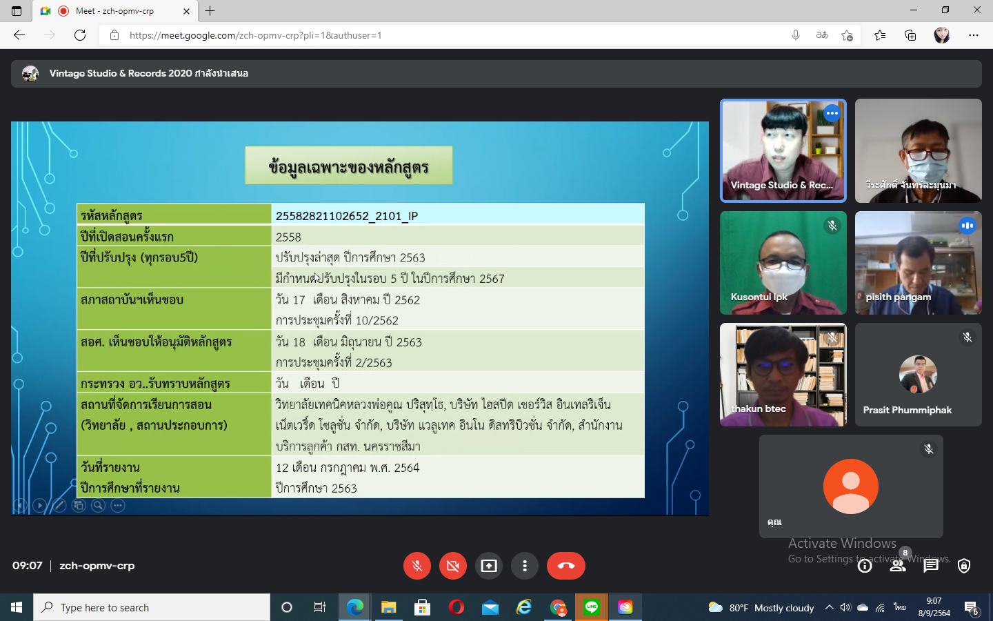Open the meeting details info icon
The image size is (993, 621).
(865, 566)
